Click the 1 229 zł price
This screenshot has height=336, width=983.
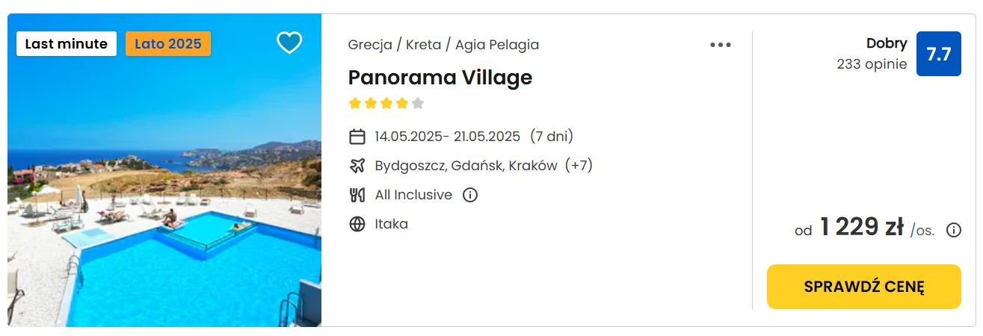pyautogui.click(x=862, y=227)
